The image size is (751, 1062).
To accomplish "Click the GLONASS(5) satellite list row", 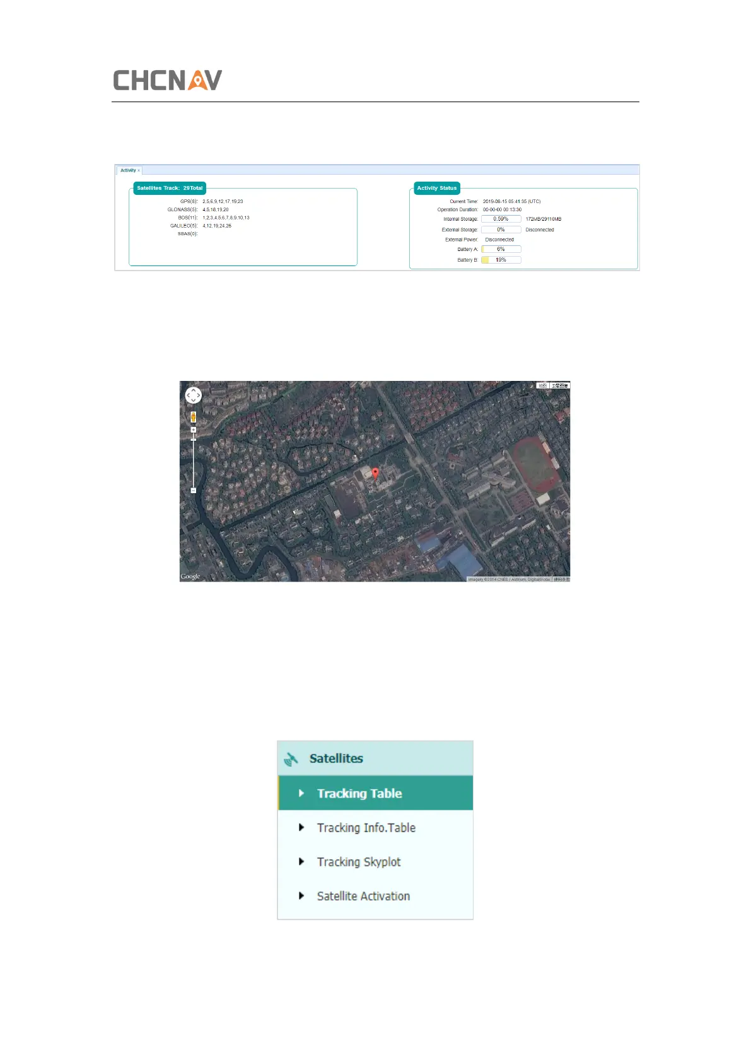I will (198, 209).
